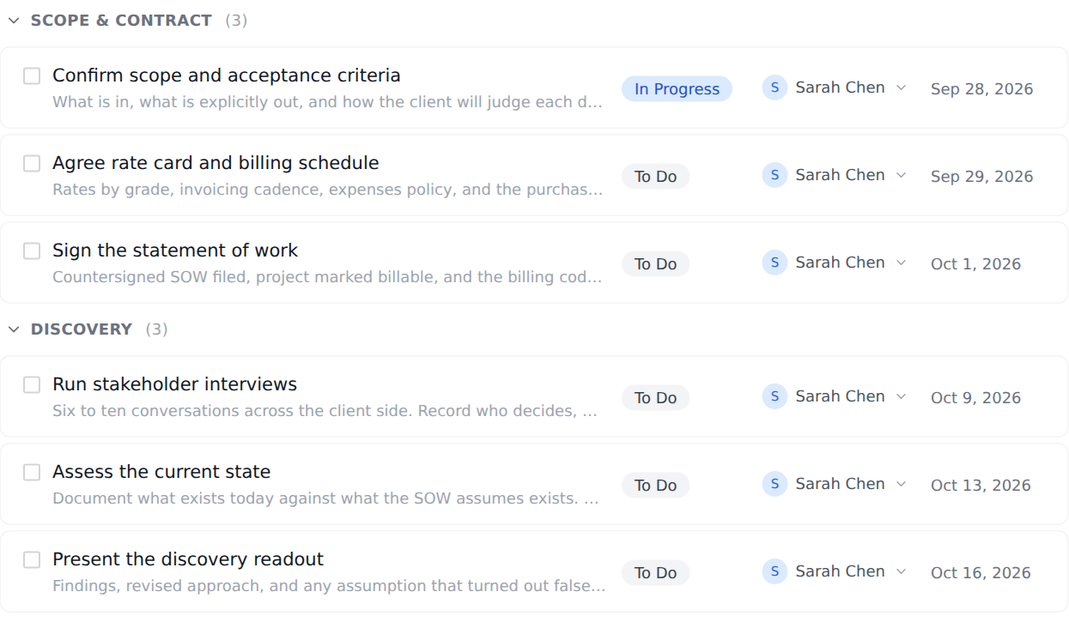The image size is (1069, 622).
Task: Change To Do status on Agree rate card task
Action: pos(655,177)
